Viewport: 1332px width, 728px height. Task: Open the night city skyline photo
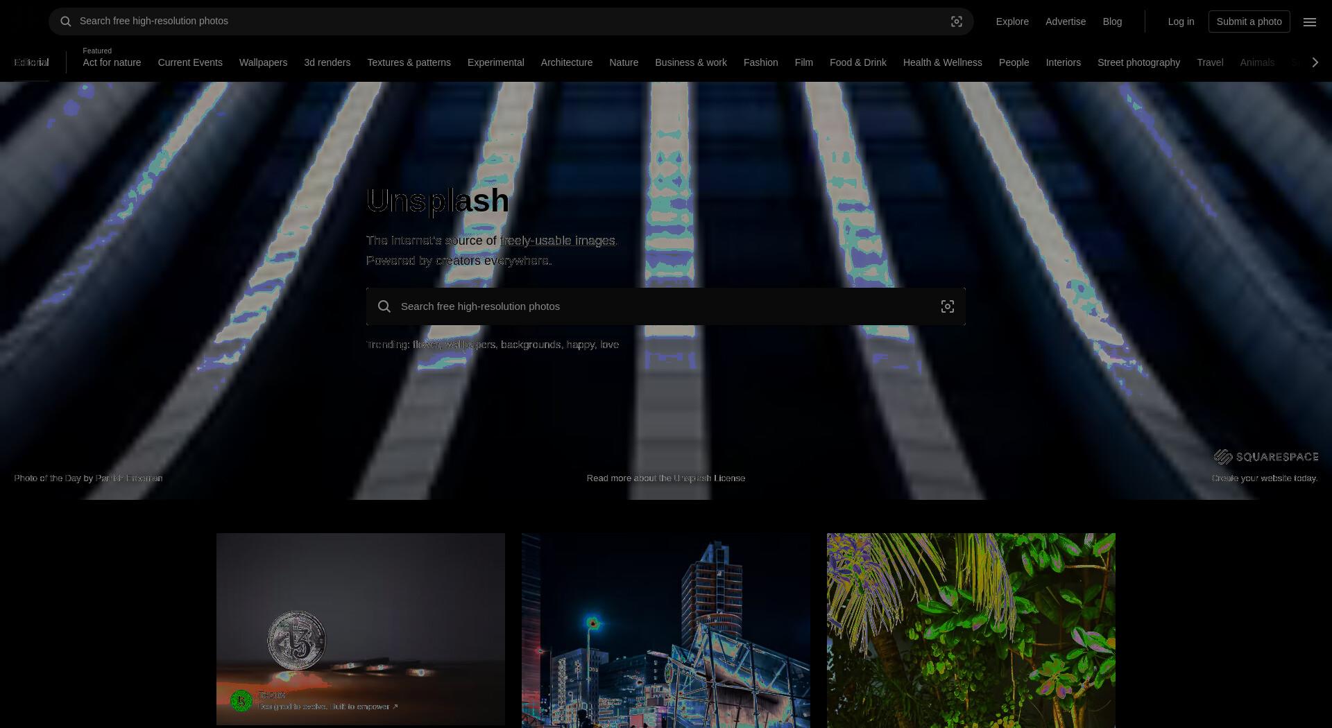[666, 630]
